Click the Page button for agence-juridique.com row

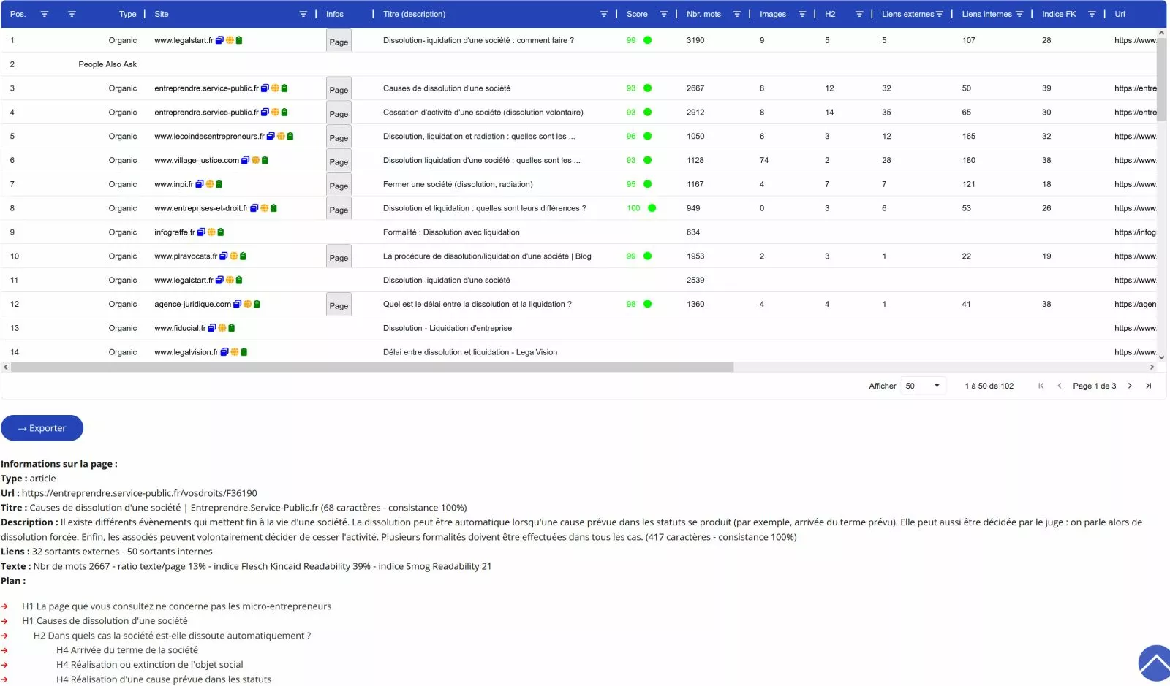pos(339,305)
